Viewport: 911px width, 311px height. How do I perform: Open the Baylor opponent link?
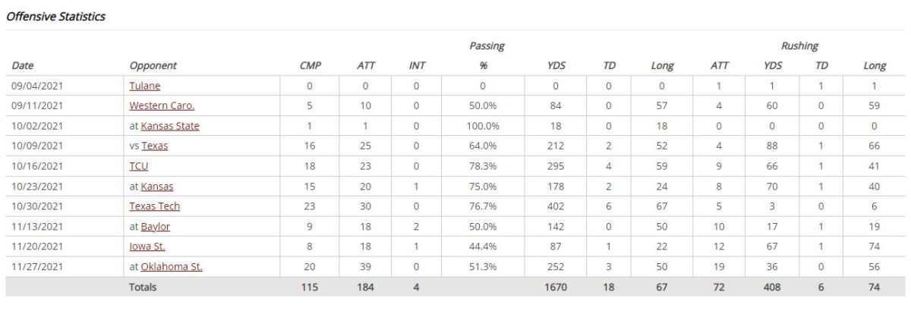(156, 227)
